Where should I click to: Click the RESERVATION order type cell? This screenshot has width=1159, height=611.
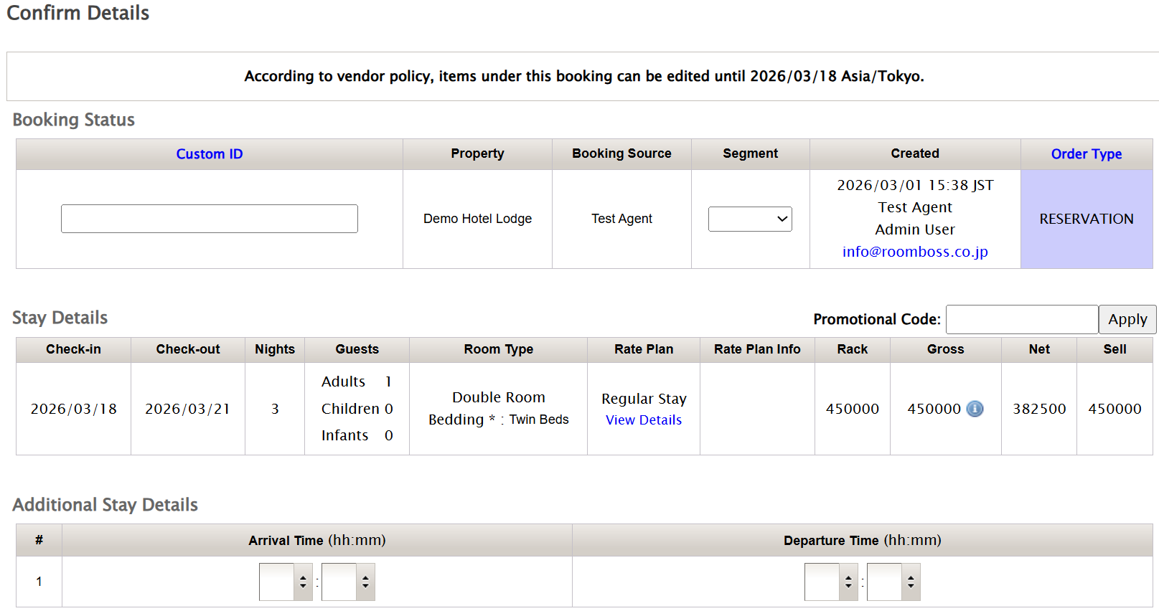(x=1086, y=219)
